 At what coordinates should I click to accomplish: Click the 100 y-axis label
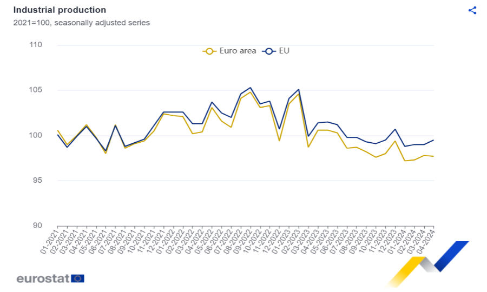pos(36,135)
